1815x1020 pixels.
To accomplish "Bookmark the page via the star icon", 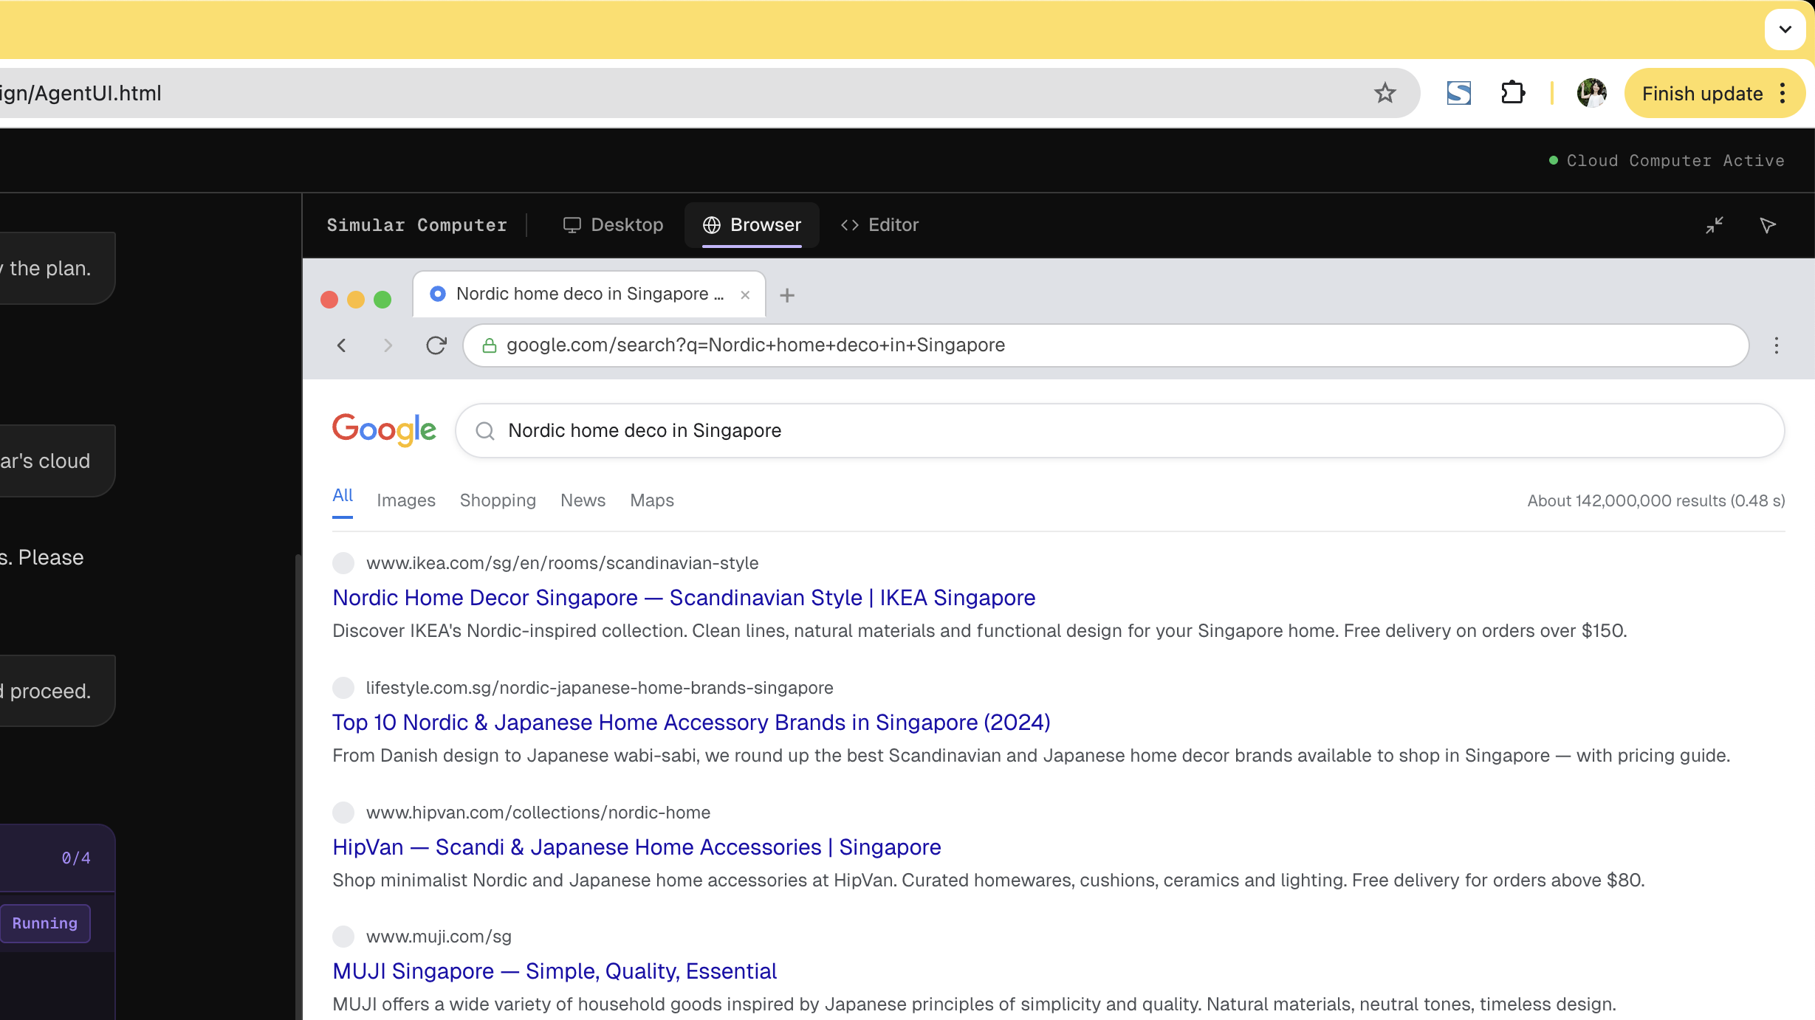I will point(1384,93).
